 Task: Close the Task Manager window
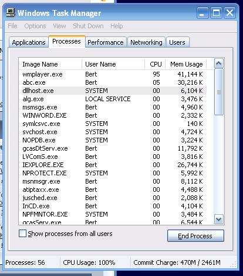(x=230, y=13)
